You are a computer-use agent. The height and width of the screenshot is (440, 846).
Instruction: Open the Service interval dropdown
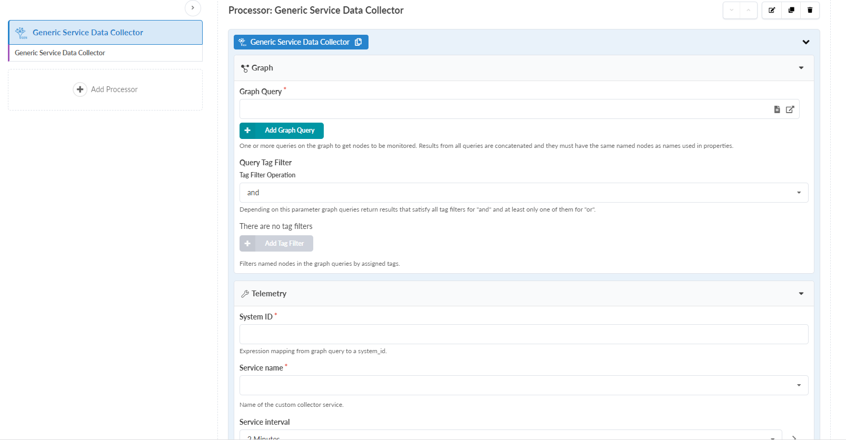tap(511, 436)
